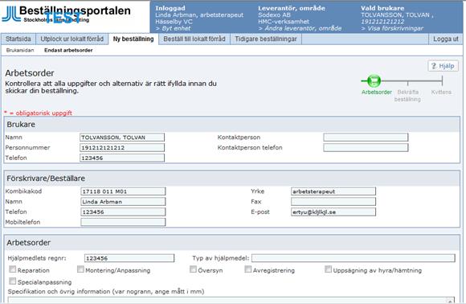Click the Sodexo AB supplier text
The height and width of the screenshot is (304, 466).
click(274, 14)
